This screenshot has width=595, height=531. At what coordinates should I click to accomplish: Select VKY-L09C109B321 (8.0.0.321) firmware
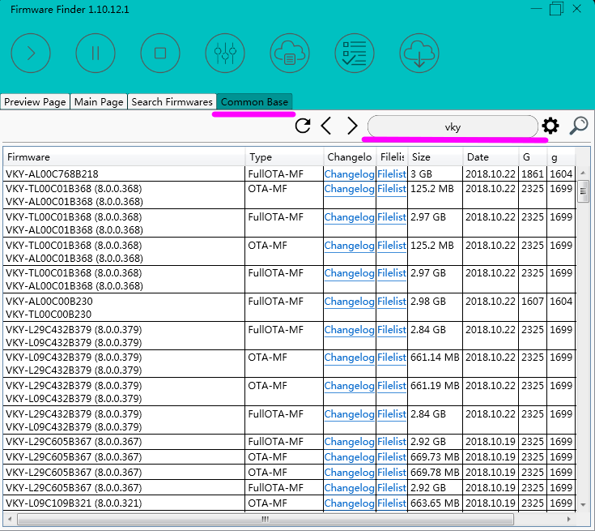74,503
